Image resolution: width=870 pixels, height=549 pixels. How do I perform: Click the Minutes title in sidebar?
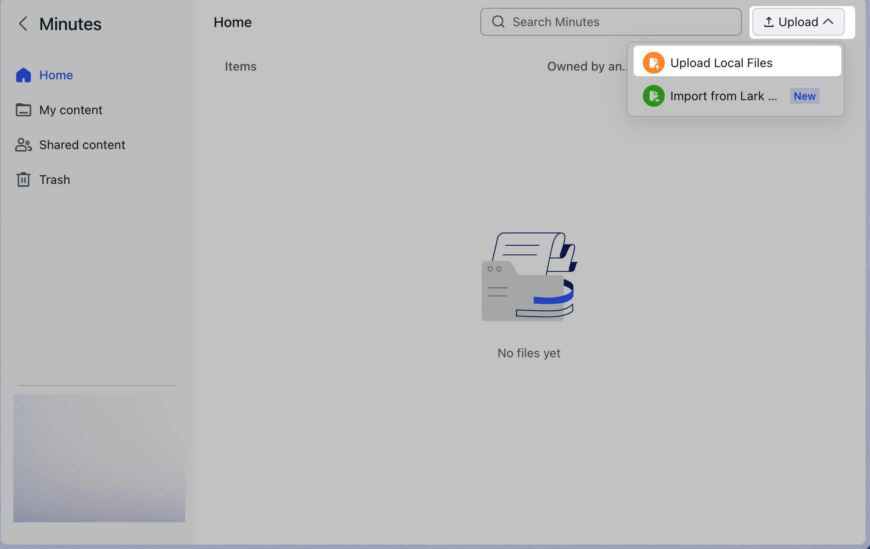click(70, 24)
